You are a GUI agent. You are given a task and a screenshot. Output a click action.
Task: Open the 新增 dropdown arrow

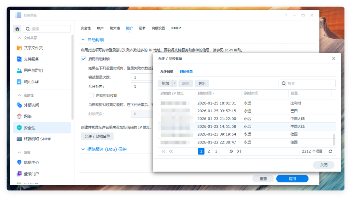pyautogui.click(x=175, y=83)
